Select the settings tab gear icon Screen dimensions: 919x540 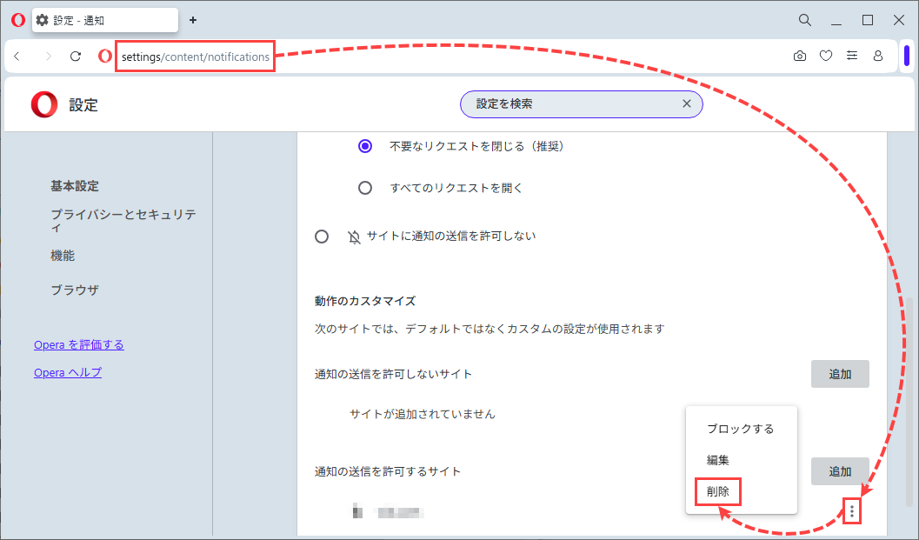pos(43,20)
